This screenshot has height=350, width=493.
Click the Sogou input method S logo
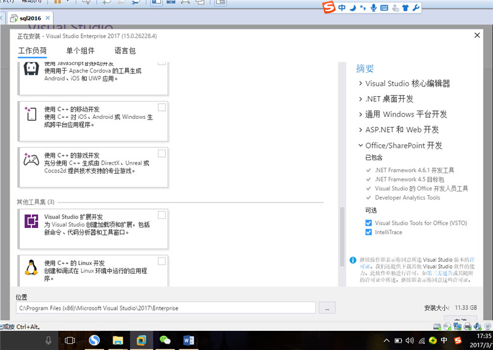point(329,7)
